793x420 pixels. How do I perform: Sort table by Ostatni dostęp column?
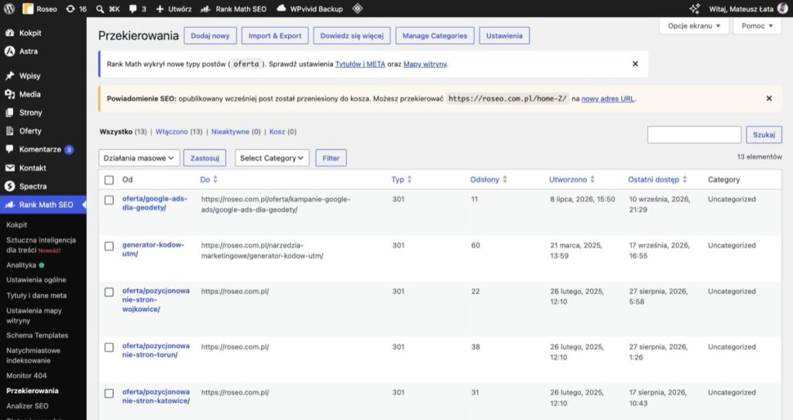click(657, 179)
